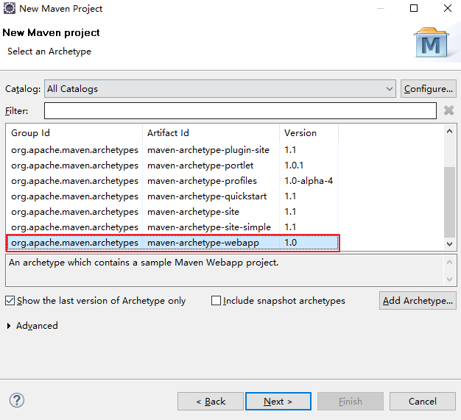Select maven-archetype-site row

(x=172, y=212)
